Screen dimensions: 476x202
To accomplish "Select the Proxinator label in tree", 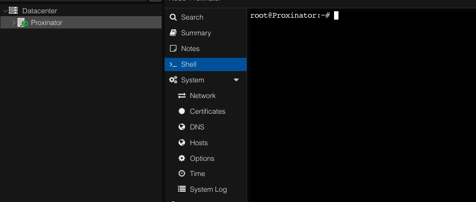I will pos(46,23).
